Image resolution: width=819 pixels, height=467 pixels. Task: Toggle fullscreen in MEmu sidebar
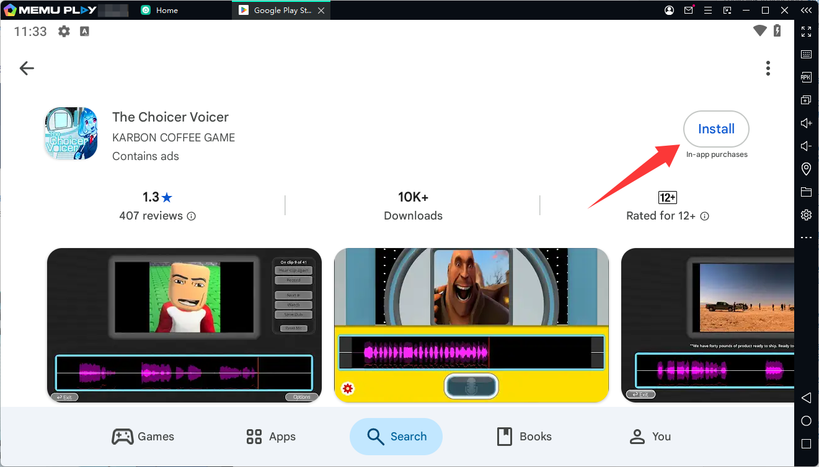tap(807, 31)
